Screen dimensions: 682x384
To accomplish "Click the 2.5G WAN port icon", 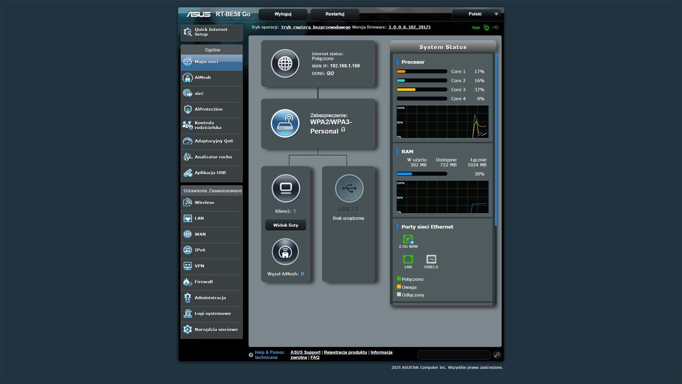I will point(408,239).
